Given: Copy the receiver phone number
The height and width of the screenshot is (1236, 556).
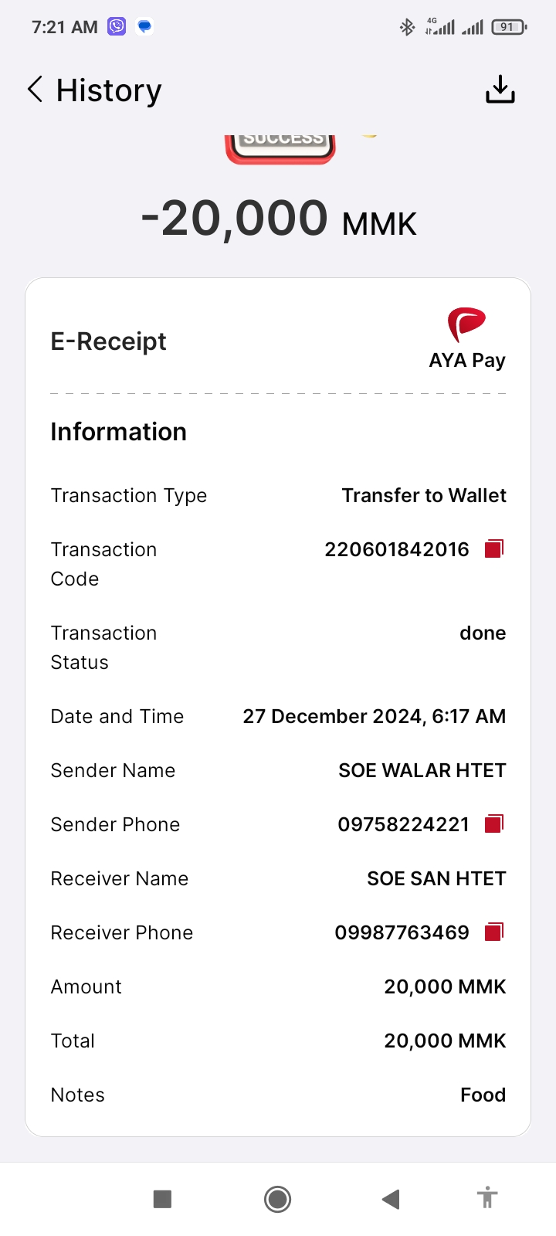Looking at the screenshot, I should [493, 932].
